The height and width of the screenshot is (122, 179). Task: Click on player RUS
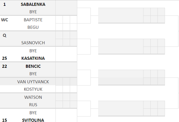tap(33, 105)
